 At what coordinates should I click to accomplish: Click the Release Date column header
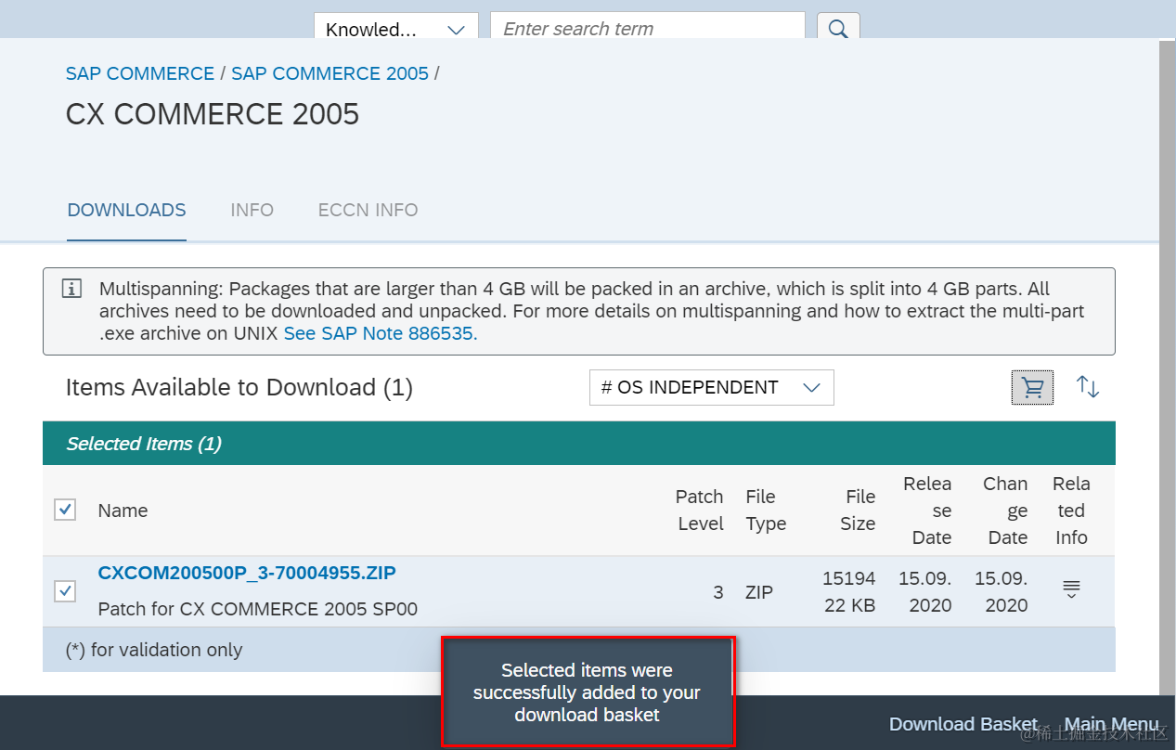(x=927, y=511)
